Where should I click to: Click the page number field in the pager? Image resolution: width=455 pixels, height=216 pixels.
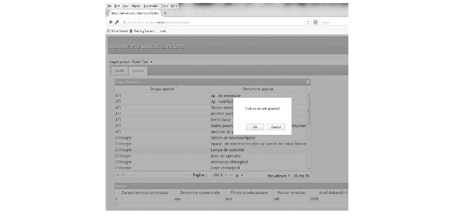tap(209, 175)
